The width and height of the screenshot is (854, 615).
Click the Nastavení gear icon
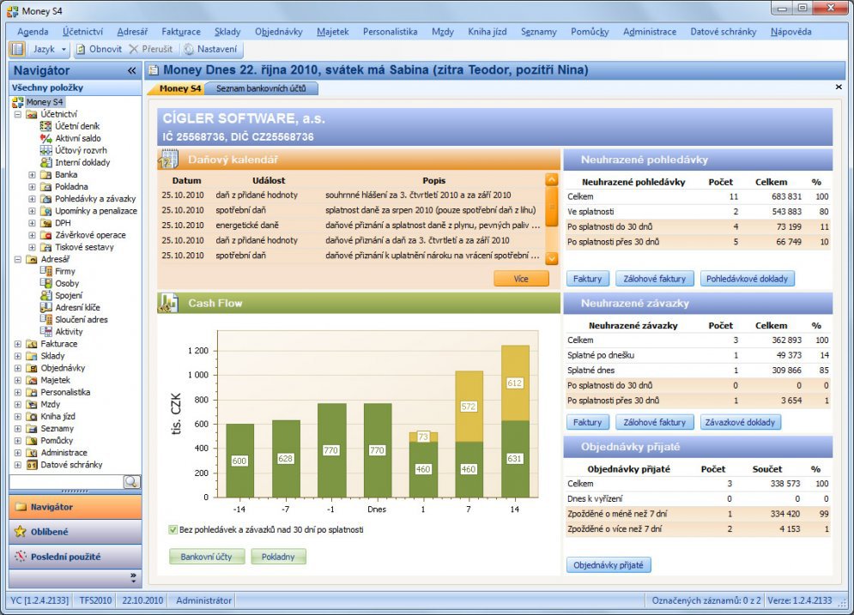pos(189,49)
